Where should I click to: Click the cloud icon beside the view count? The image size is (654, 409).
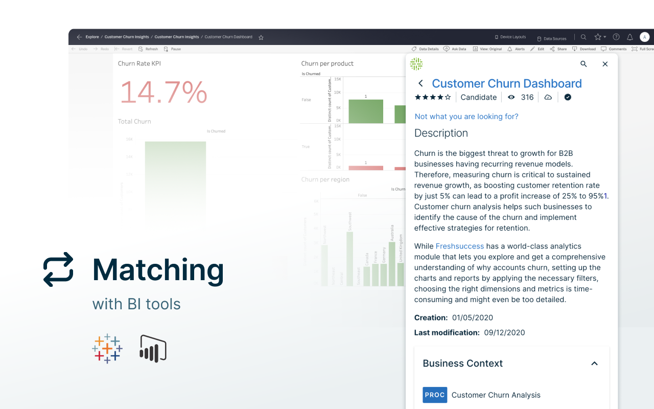coord(548,97)
